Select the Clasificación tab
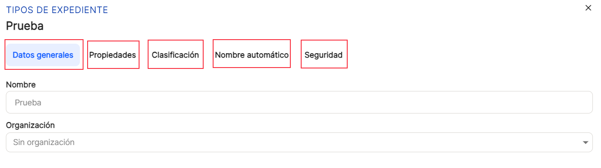The height and width of the screenshot is (168, 601). tap(175, 55)
